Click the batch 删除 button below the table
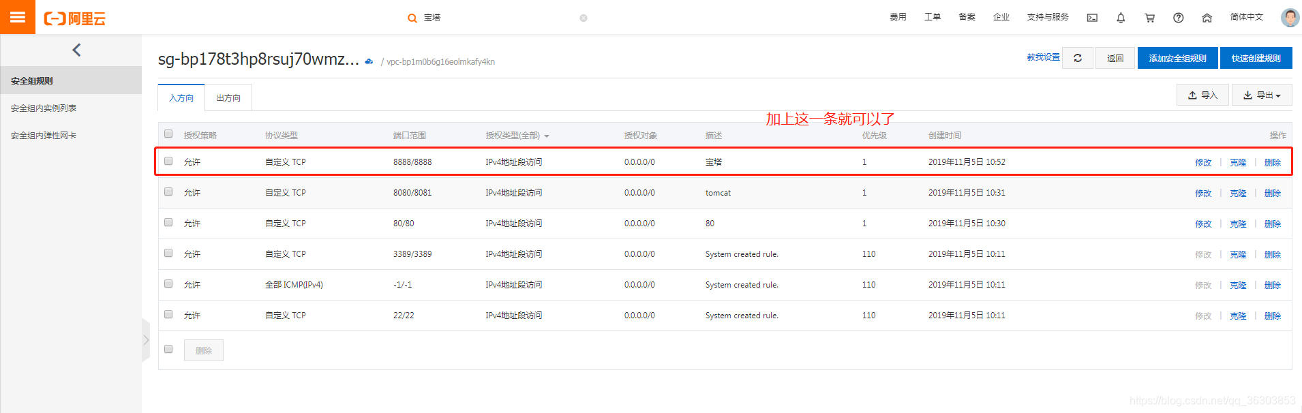This screenshot has height=413, width=1302. (204, 350)
